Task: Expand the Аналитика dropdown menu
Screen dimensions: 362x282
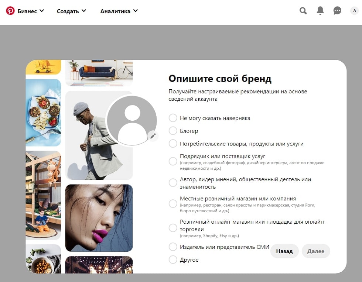Action: [x=119, y=11]
